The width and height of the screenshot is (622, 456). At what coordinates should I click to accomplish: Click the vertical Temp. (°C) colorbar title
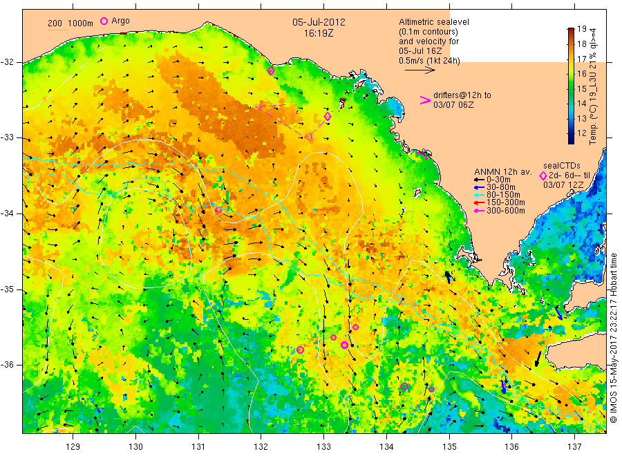click(593, 86)
